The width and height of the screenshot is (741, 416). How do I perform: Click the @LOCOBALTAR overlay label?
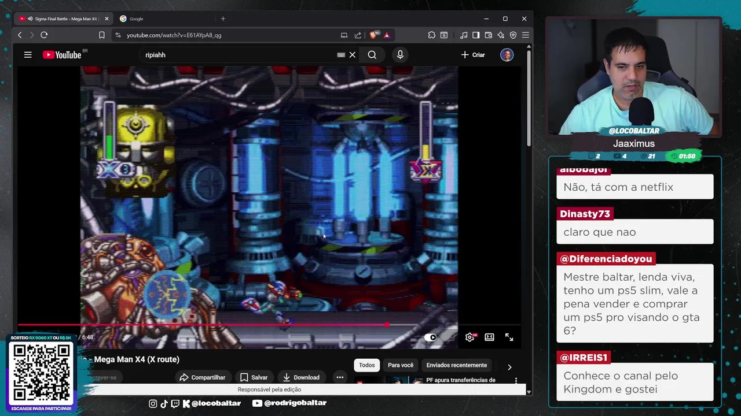[x=634, y=131]
